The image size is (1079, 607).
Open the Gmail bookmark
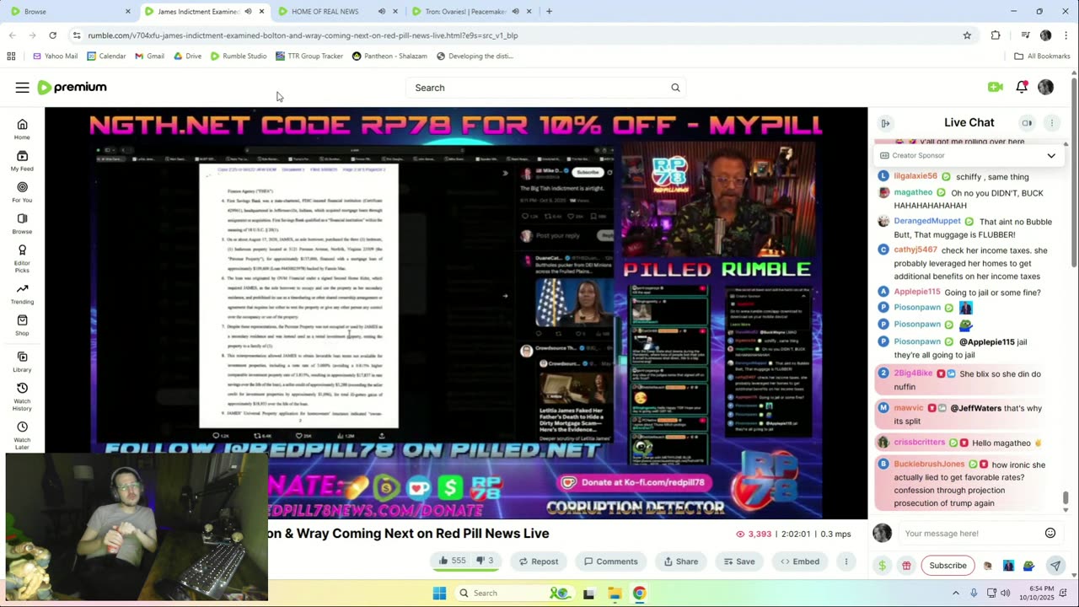coord(149,56)
